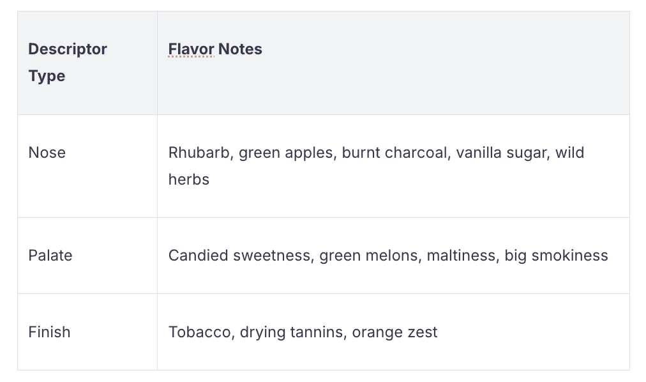Click the Flavor Notes header cell
The height and width of the screenshot is (382, 646).
pos(393,63)
